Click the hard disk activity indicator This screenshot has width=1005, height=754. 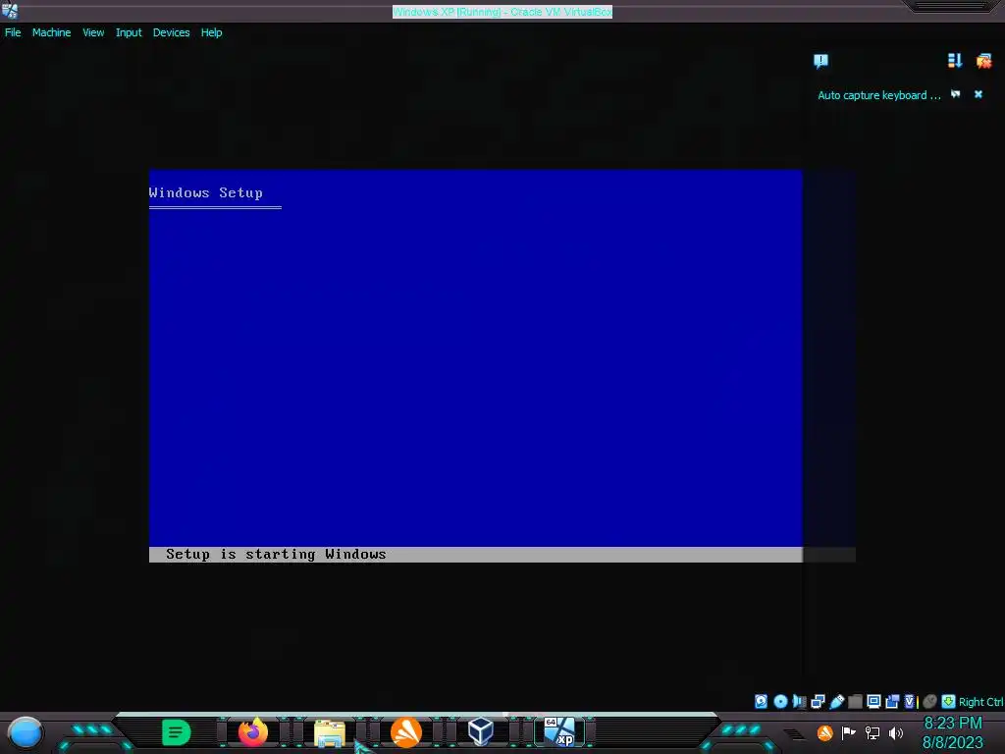point(761,701)
